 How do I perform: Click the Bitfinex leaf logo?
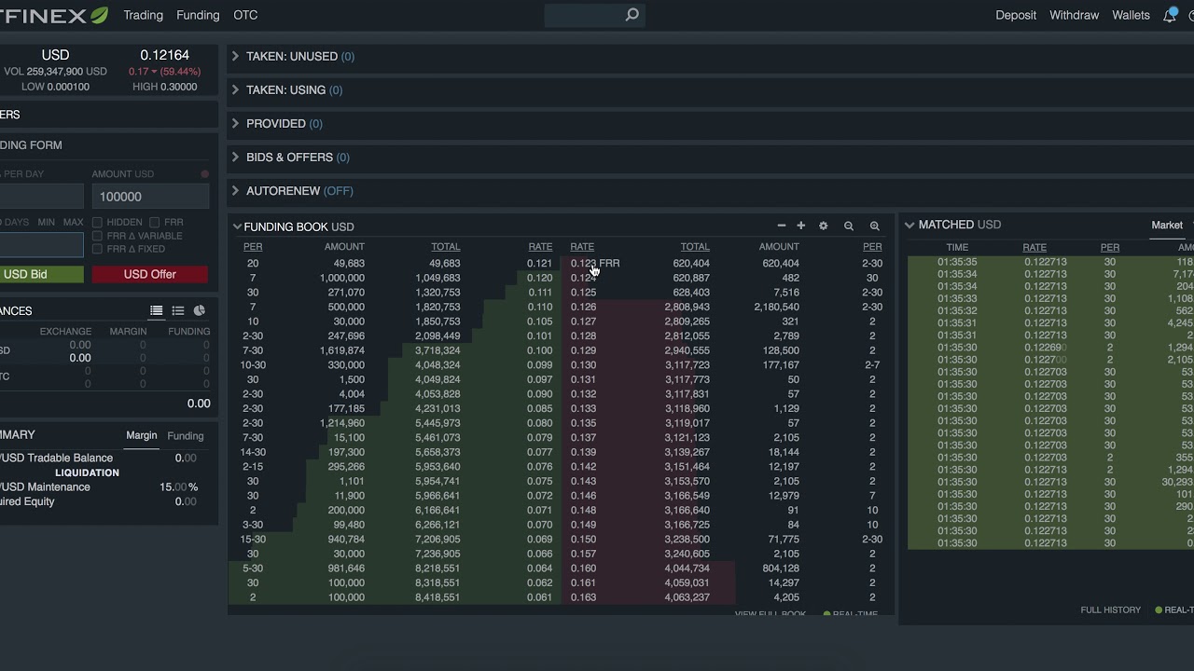[99, 15]
